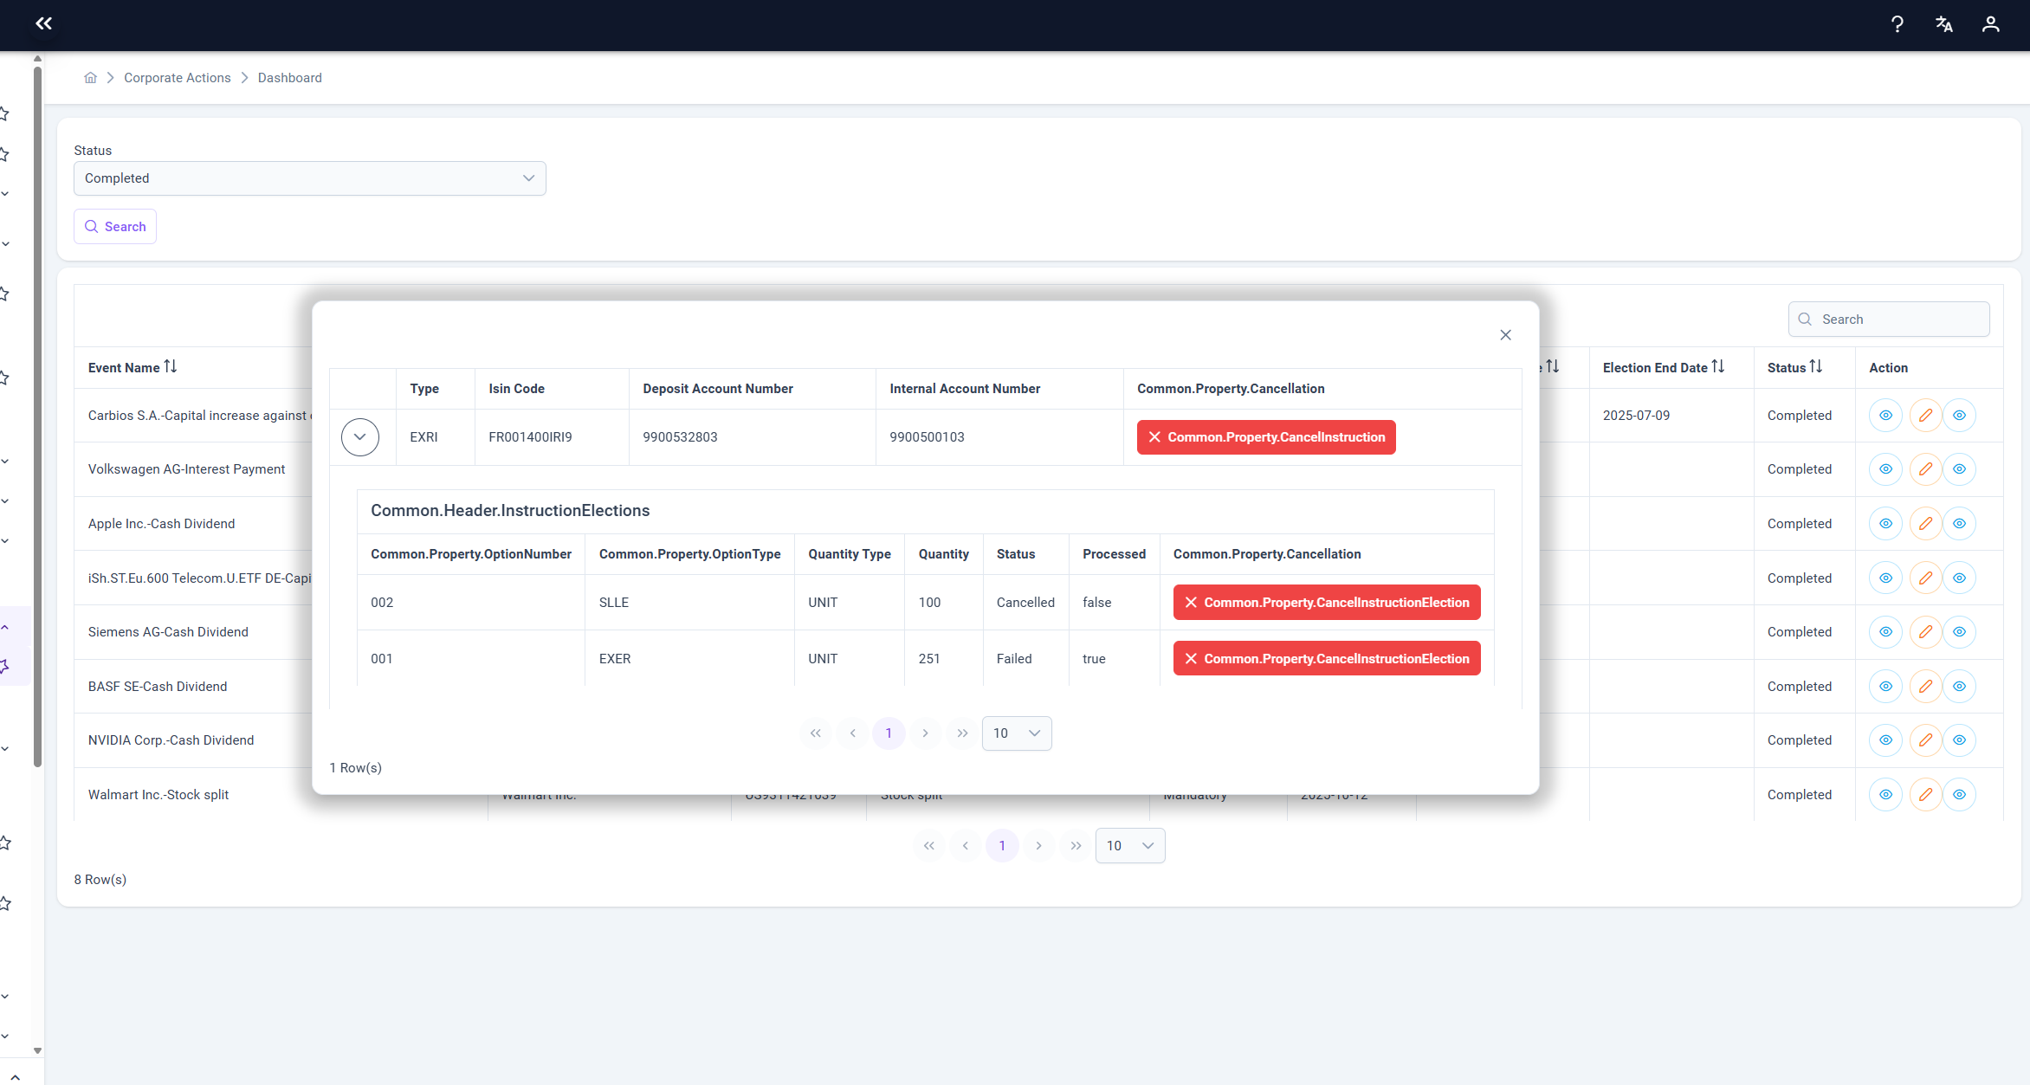Image resolution: width=2030 pixels, height=1085 pixels.
Task: Go to popup last page
Action: [x=962, y=733]
